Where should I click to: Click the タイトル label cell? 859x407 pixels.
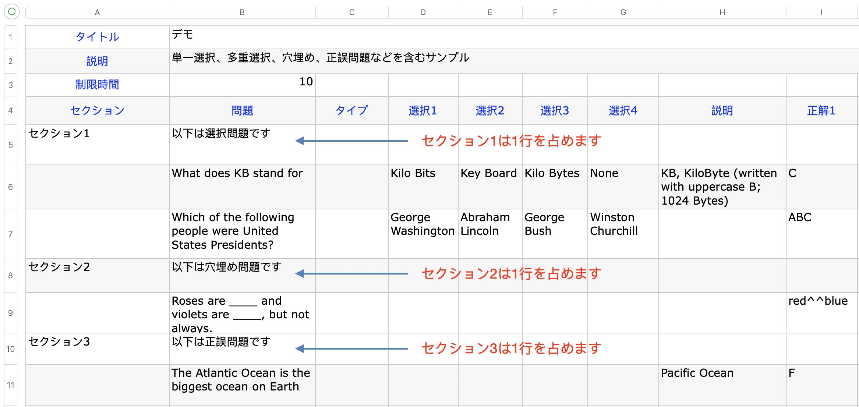click(x=97, y=37)
